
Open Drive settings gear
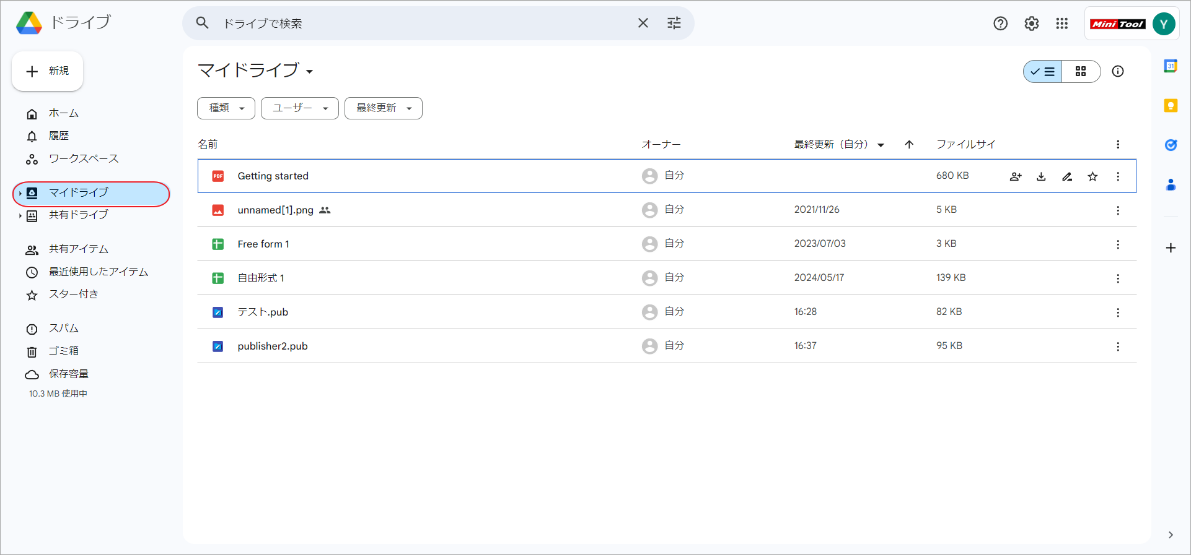(x=1032, y=24)
